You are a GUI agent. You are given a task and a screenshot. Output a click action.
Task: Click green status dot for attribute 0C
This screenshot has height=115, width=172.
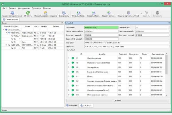[73, 72]
